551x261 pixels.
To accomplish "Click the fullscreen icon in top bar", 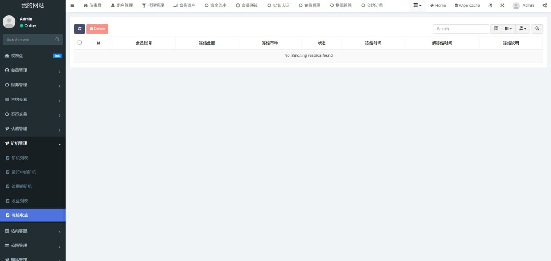I will (x=502, y=6).
